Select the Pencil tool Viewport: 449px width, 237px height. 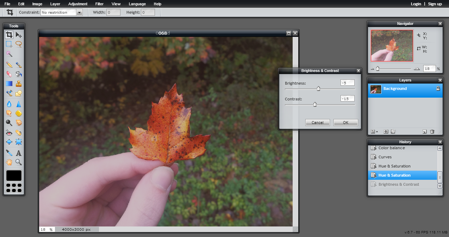coord(9,65)
